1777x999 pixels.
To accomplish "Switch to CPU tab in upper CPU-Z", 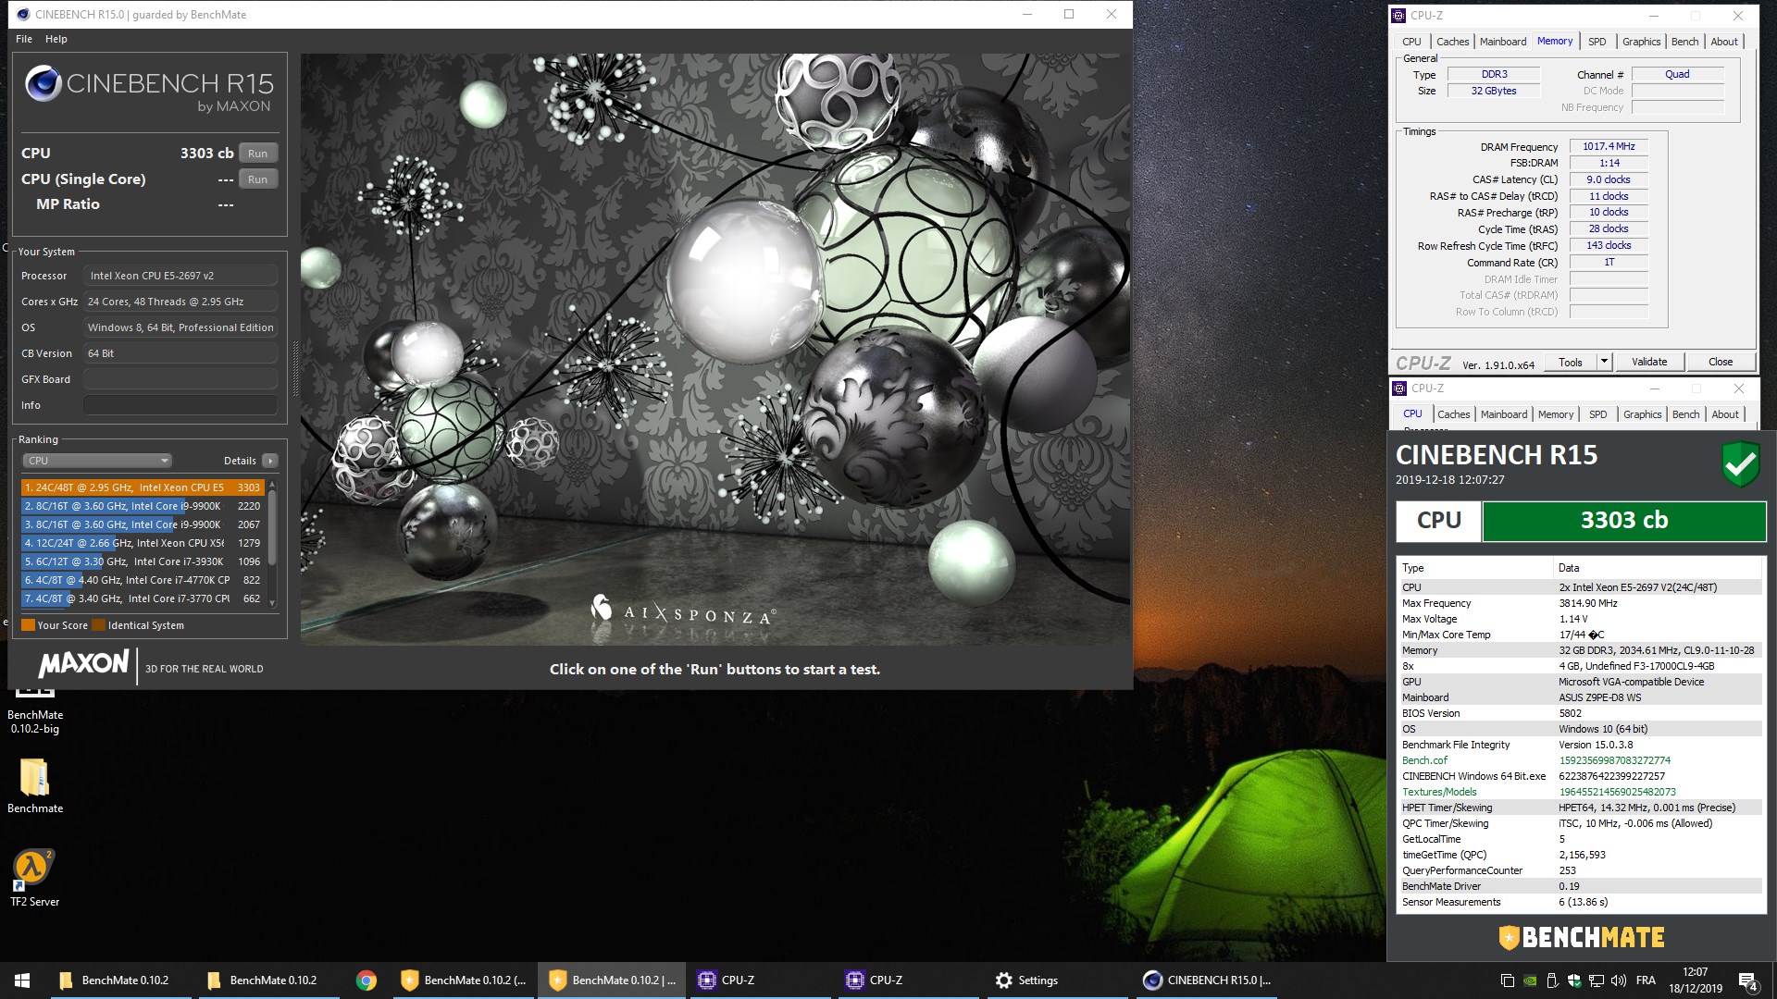I will 1411,42.
